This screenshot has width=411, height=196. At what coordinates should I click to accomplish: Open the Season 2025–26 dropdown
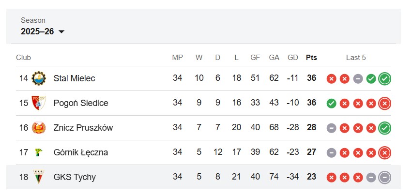(43, 31)
